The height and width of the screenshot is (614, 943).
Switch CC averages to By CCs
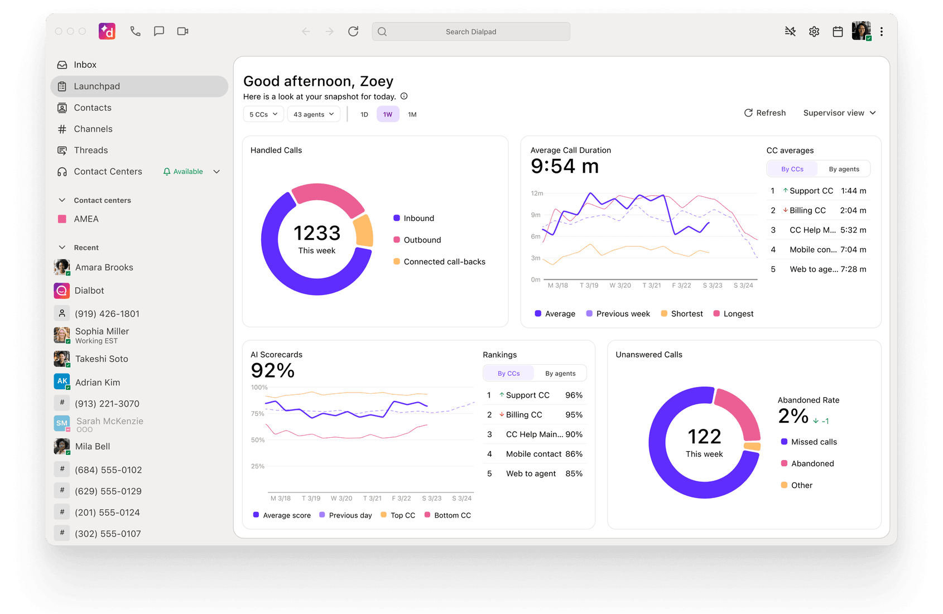click(x=792, y=169)
